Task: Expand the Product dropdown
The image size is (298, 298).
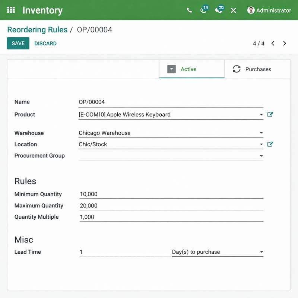Action: [x=261, y=115]
